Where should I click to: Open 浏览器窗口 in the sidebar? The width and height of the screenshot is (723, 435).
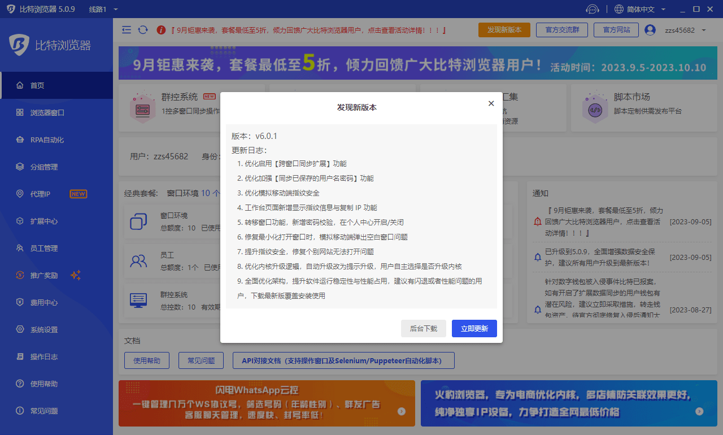[47, 112]
